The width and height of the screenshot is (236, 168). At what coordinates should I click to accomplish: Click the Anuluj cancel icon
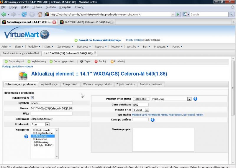[x=96, y=62]
